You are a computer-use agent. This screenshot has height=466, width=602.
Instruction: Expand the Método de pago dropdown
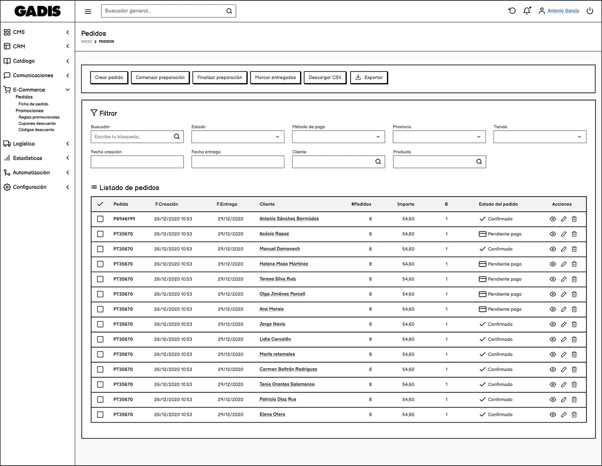338,137
